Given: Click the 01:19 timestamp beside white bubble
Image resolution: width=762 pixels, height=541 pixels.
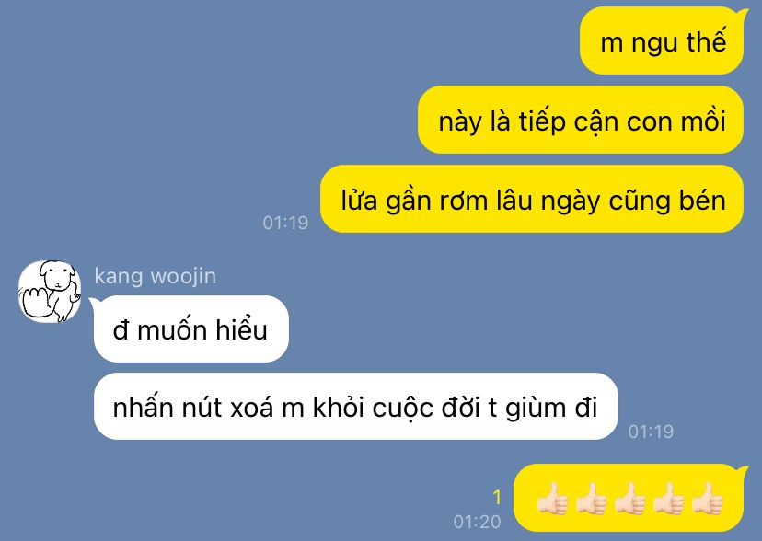Looking at the screenshot, I should (x=651, y=432).
